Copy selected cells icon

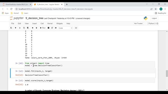[24, 28]
